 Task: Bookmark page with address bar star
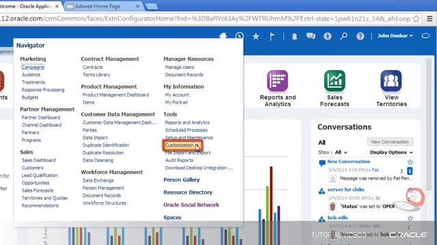click(x=416, y=18)
